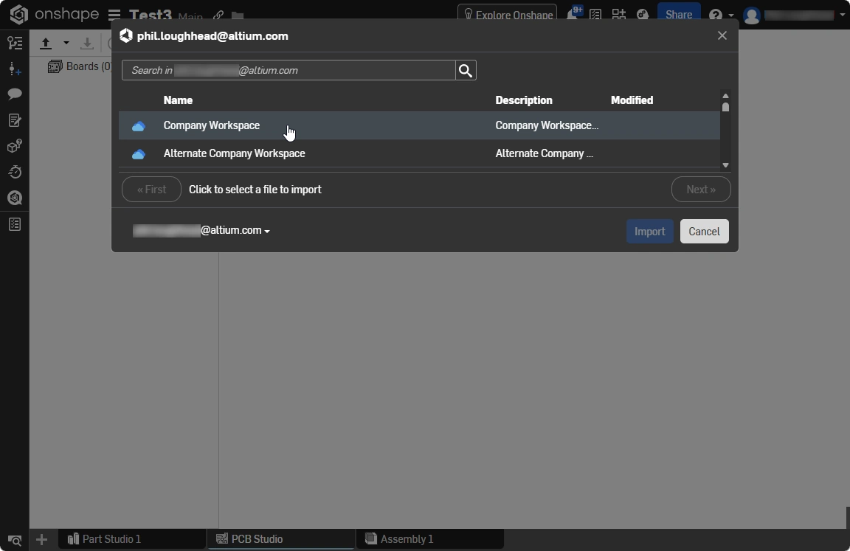Click the Main workspace label
This screenshot has width=850, height=551.
coord(190,17)
